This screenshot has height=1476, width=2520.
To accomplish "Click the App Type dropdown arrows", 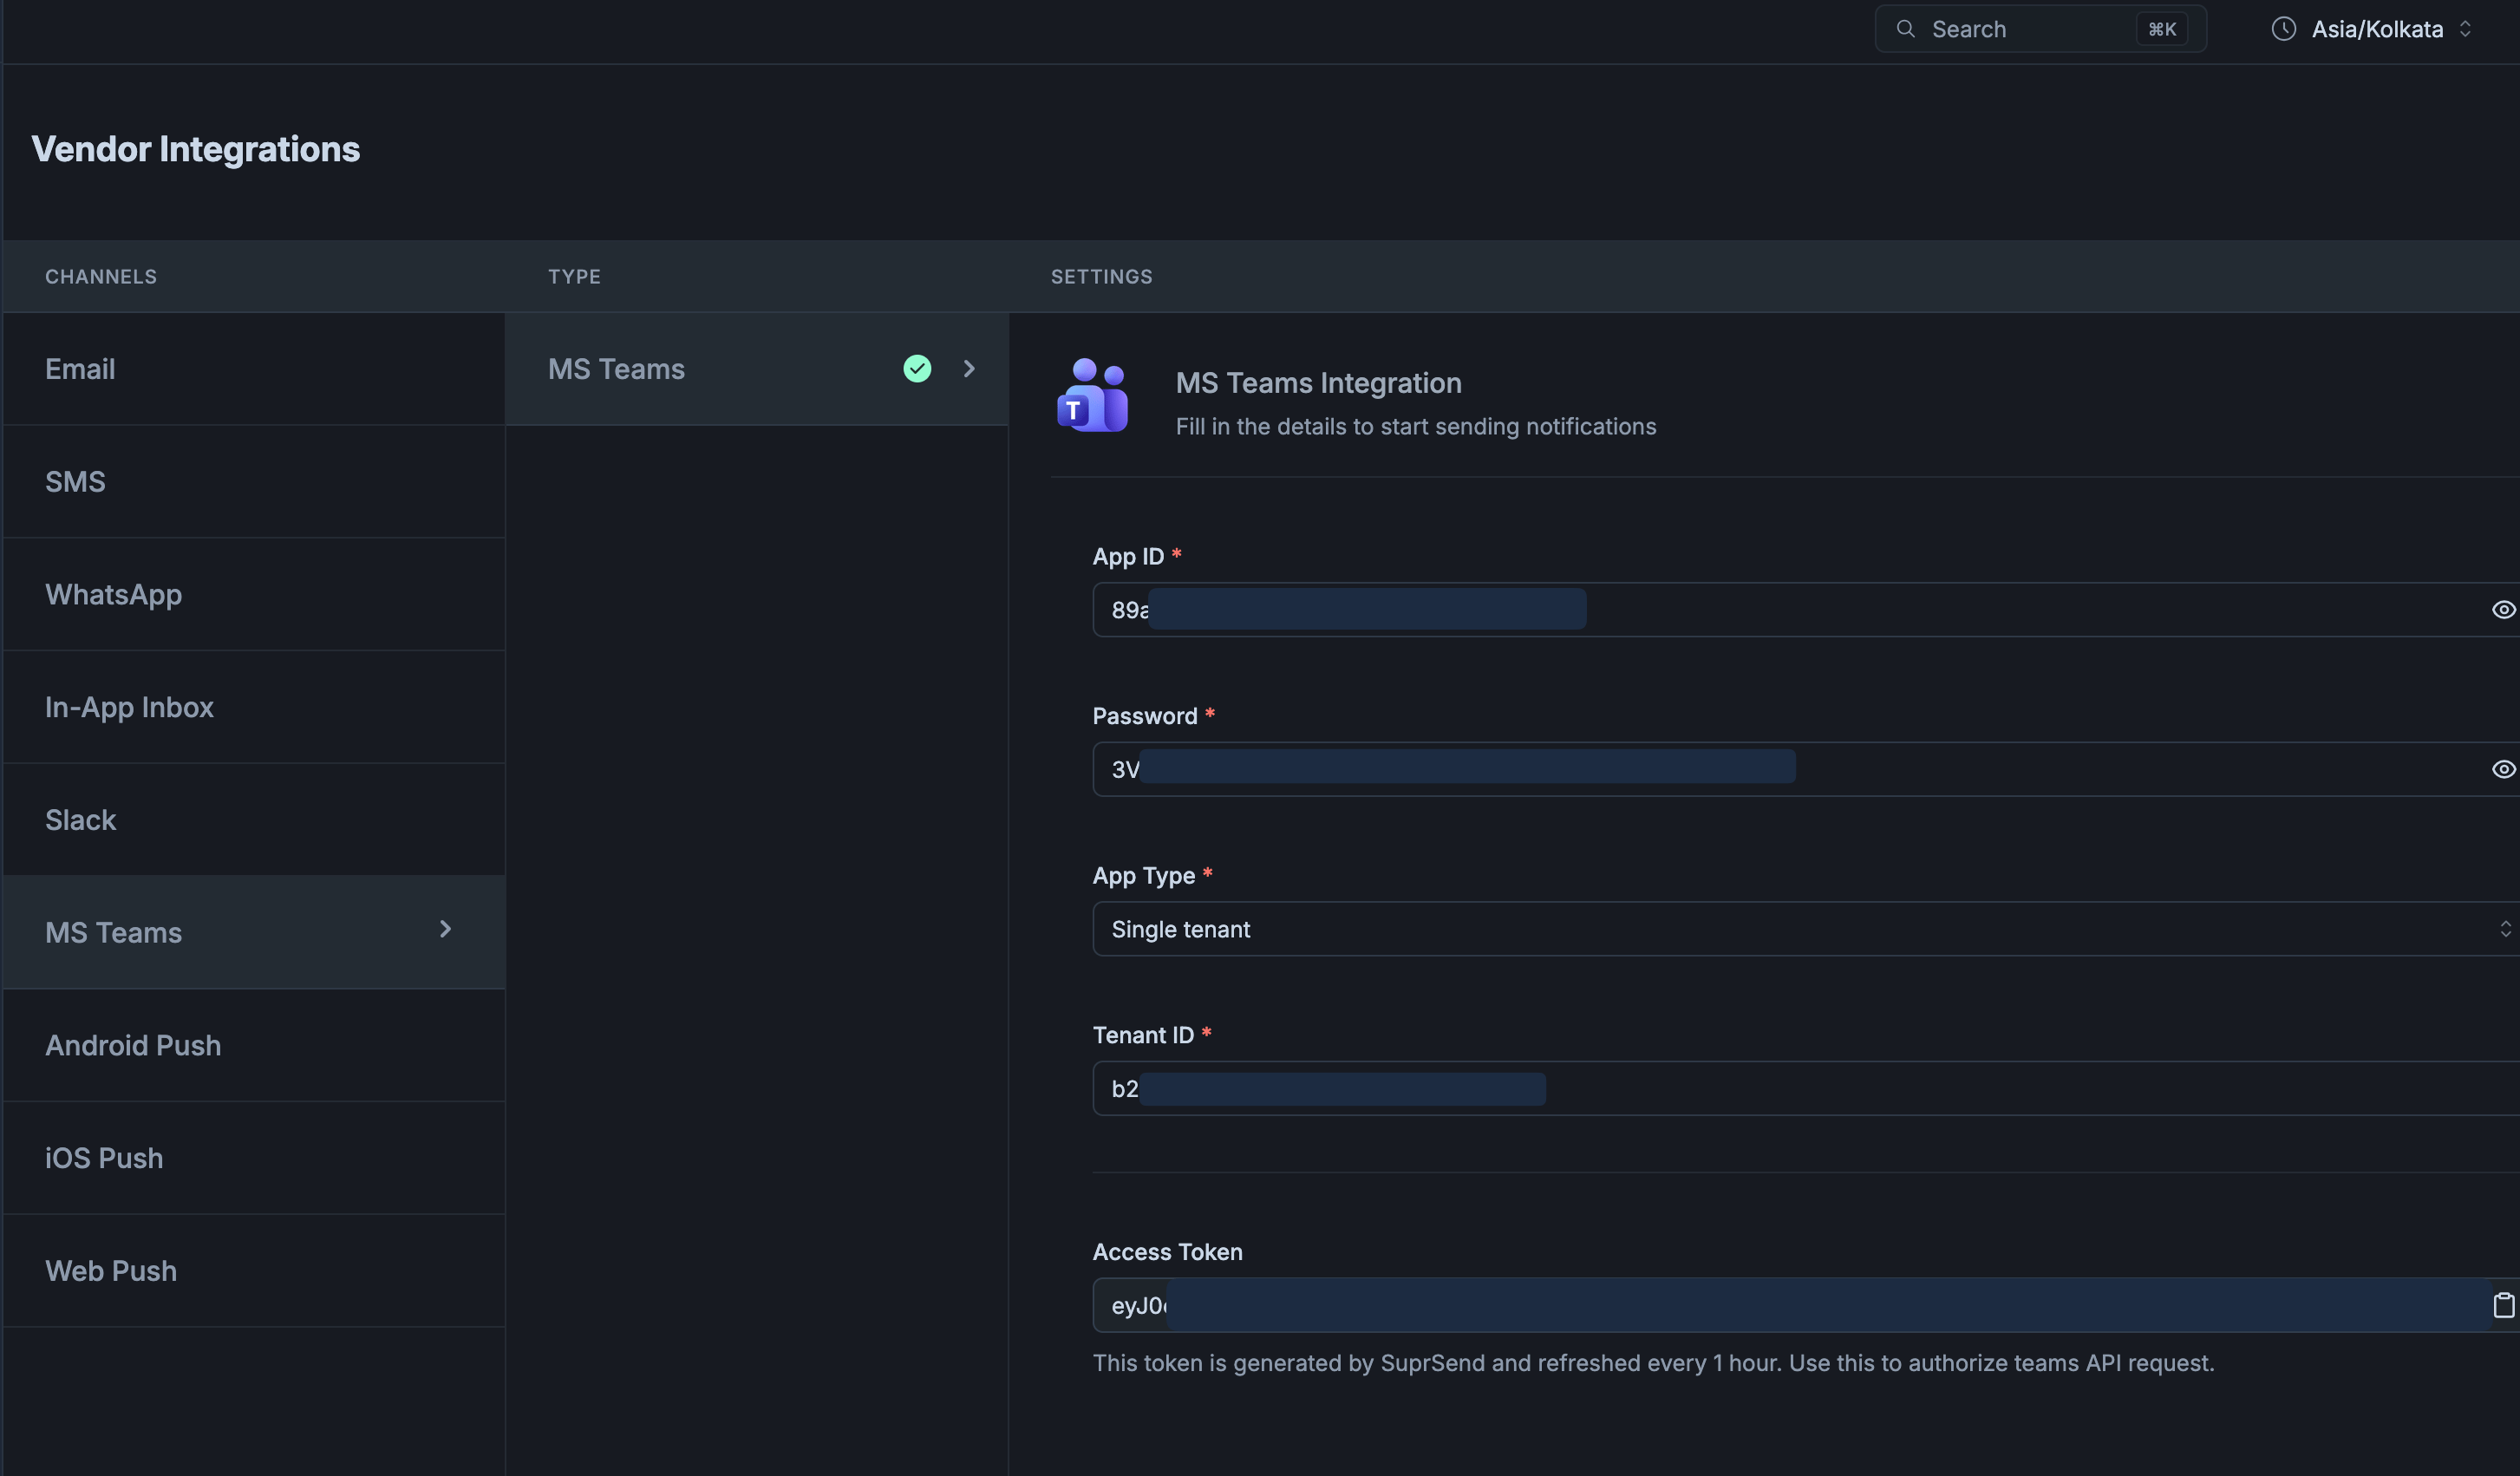I will click(x=2505, y=929).
